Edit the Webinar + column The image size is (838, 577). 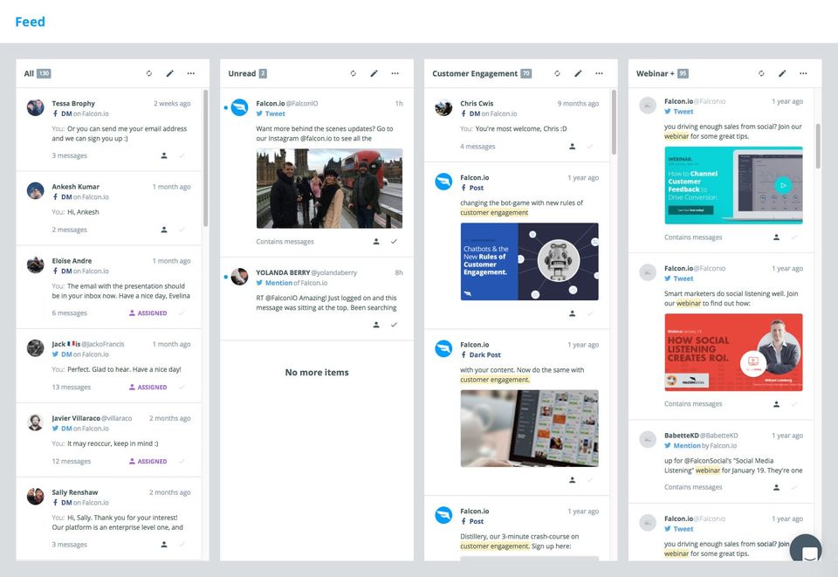coord(782,73)
